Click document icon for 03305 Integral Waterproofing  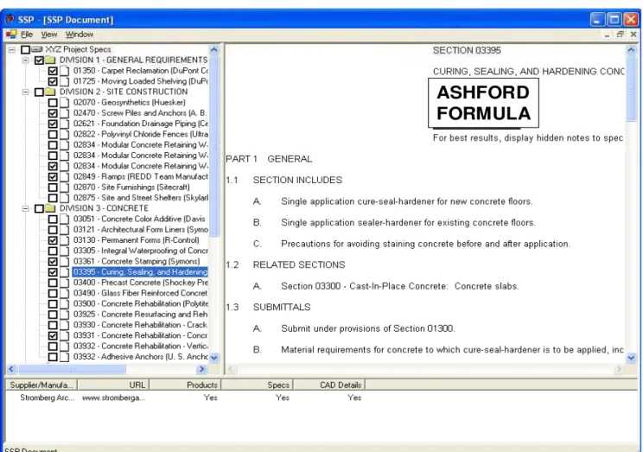point(64,251)
